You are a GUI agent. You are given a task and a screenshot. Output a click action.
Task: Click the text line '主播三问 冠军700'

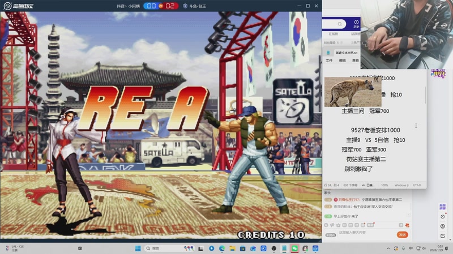tap(365, 111)
